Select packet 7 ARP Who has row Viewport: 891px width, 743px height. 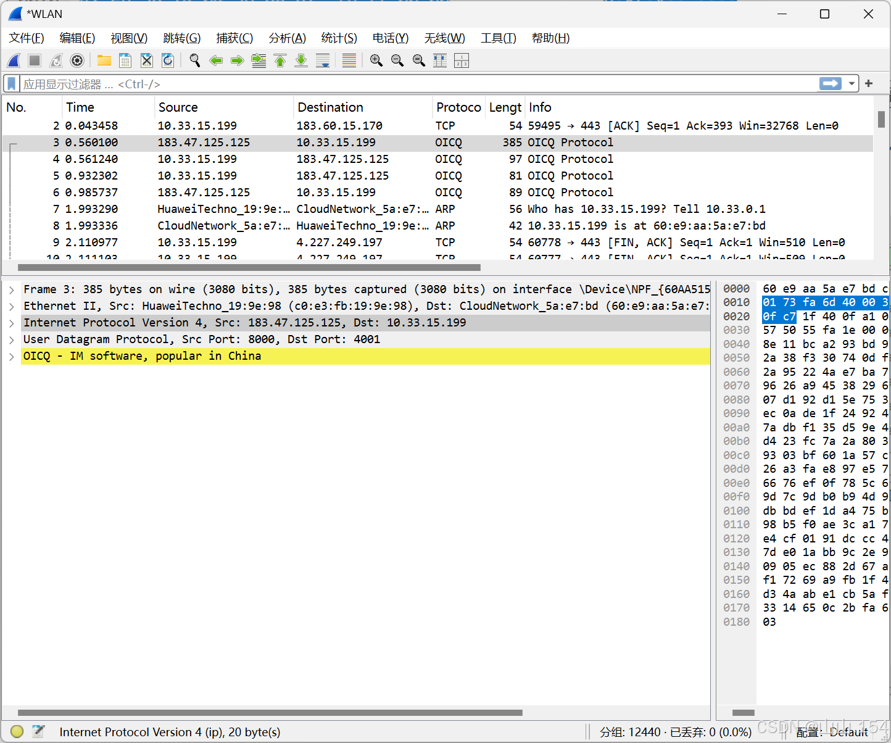[x=438, y=209]
